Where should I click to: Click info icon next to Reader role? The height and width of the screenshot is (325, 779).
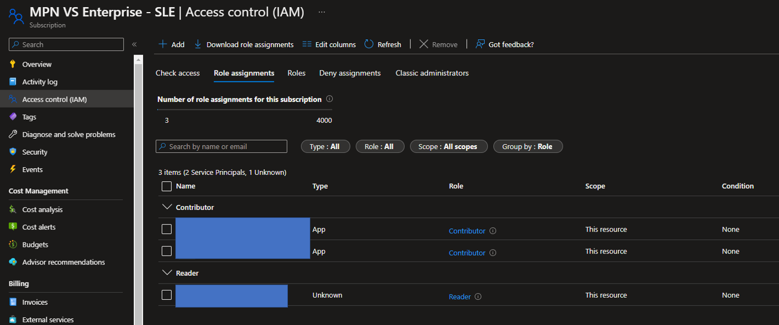[x=478, y=297]
